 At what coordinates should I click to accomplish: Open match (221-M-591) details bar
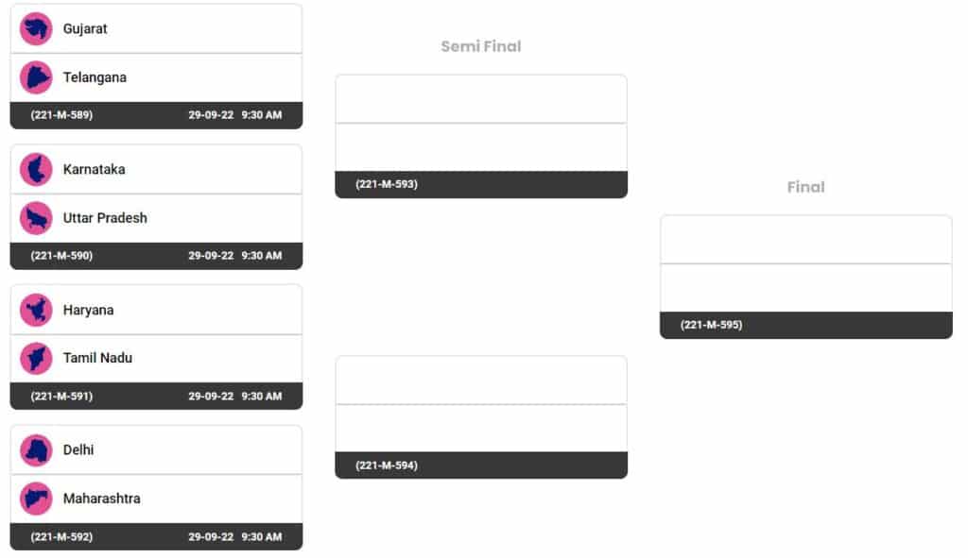(156, 396)
